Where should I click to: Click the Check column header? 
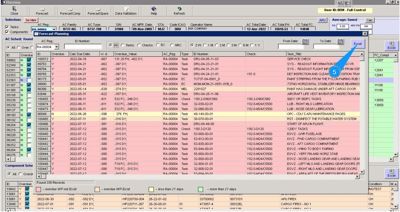coord(266,54)
